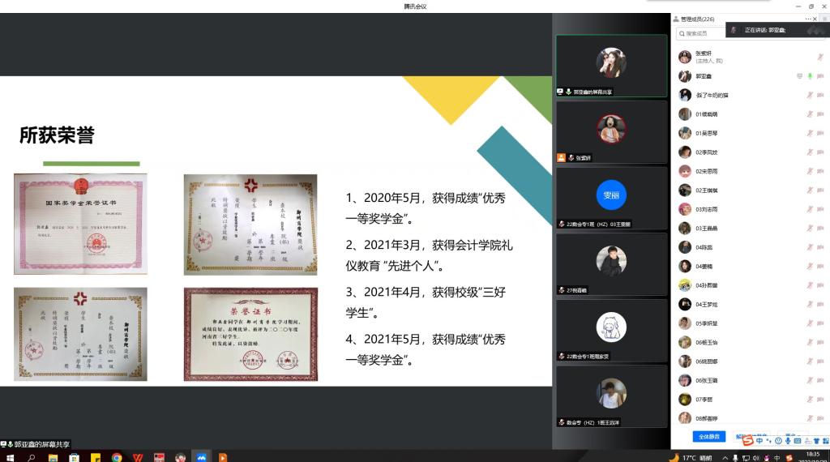This screenshot has width=830, height=462.
Task: Click Sogou toolbar voice microphone icon
Action: click(788, 440)
